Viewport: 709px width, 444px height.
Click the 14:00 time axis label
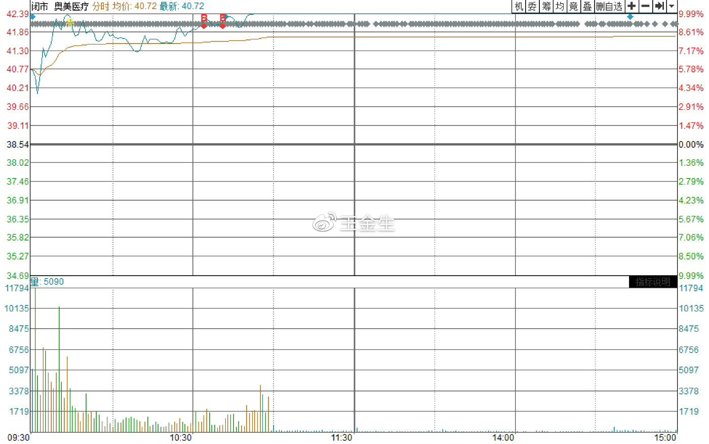503,437
